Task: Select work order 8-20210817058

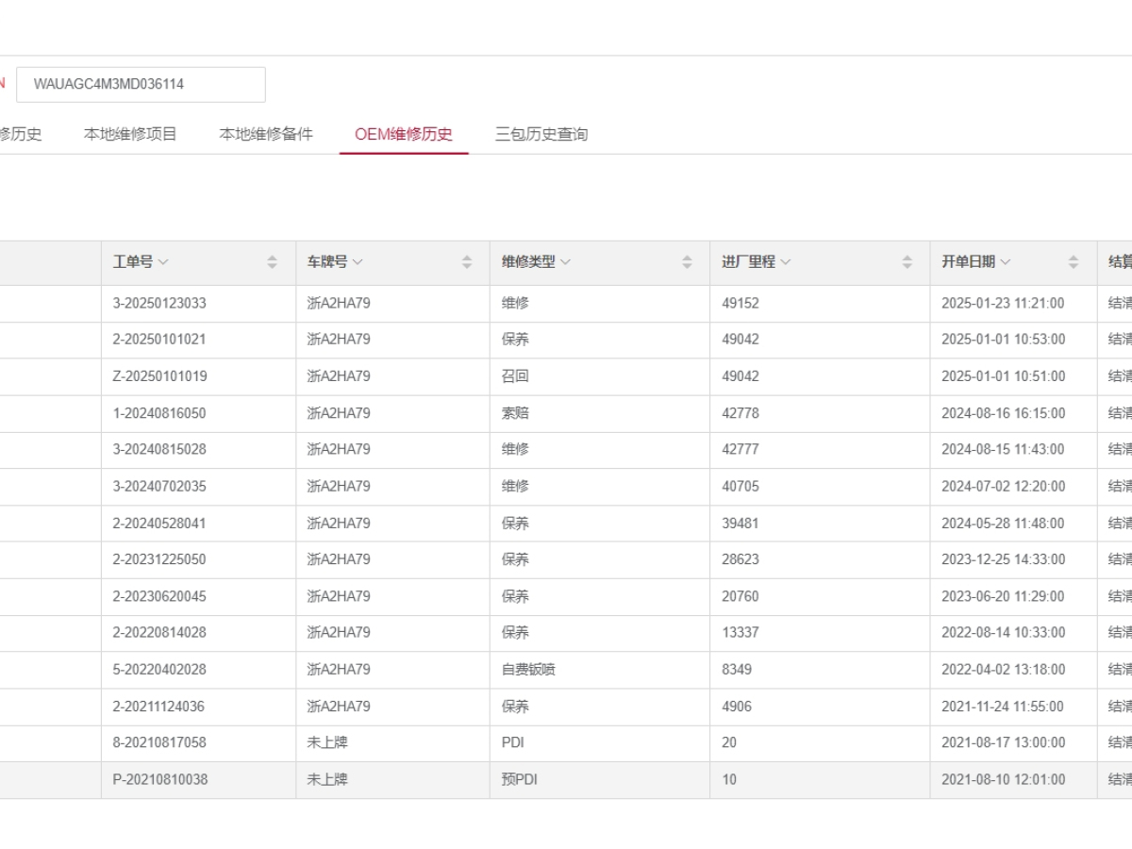Action: click(159, 742)
